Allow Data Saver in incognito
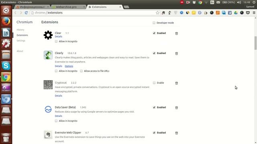Image resolution: width=257 pixels, height=144 pixels. tap(56, 121)
